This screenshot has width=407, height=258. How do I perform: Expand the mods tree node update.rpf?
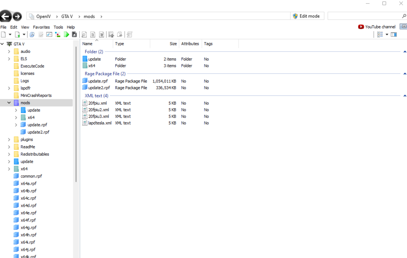pyautogui.click(x=16, y=125)
